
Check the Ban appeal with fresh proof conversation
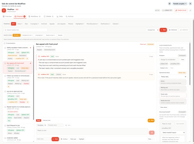(5, 63)
